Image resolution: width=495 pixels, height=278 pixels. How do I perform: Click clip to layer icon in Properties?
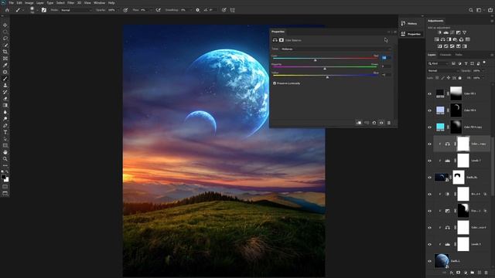point(359,123)
